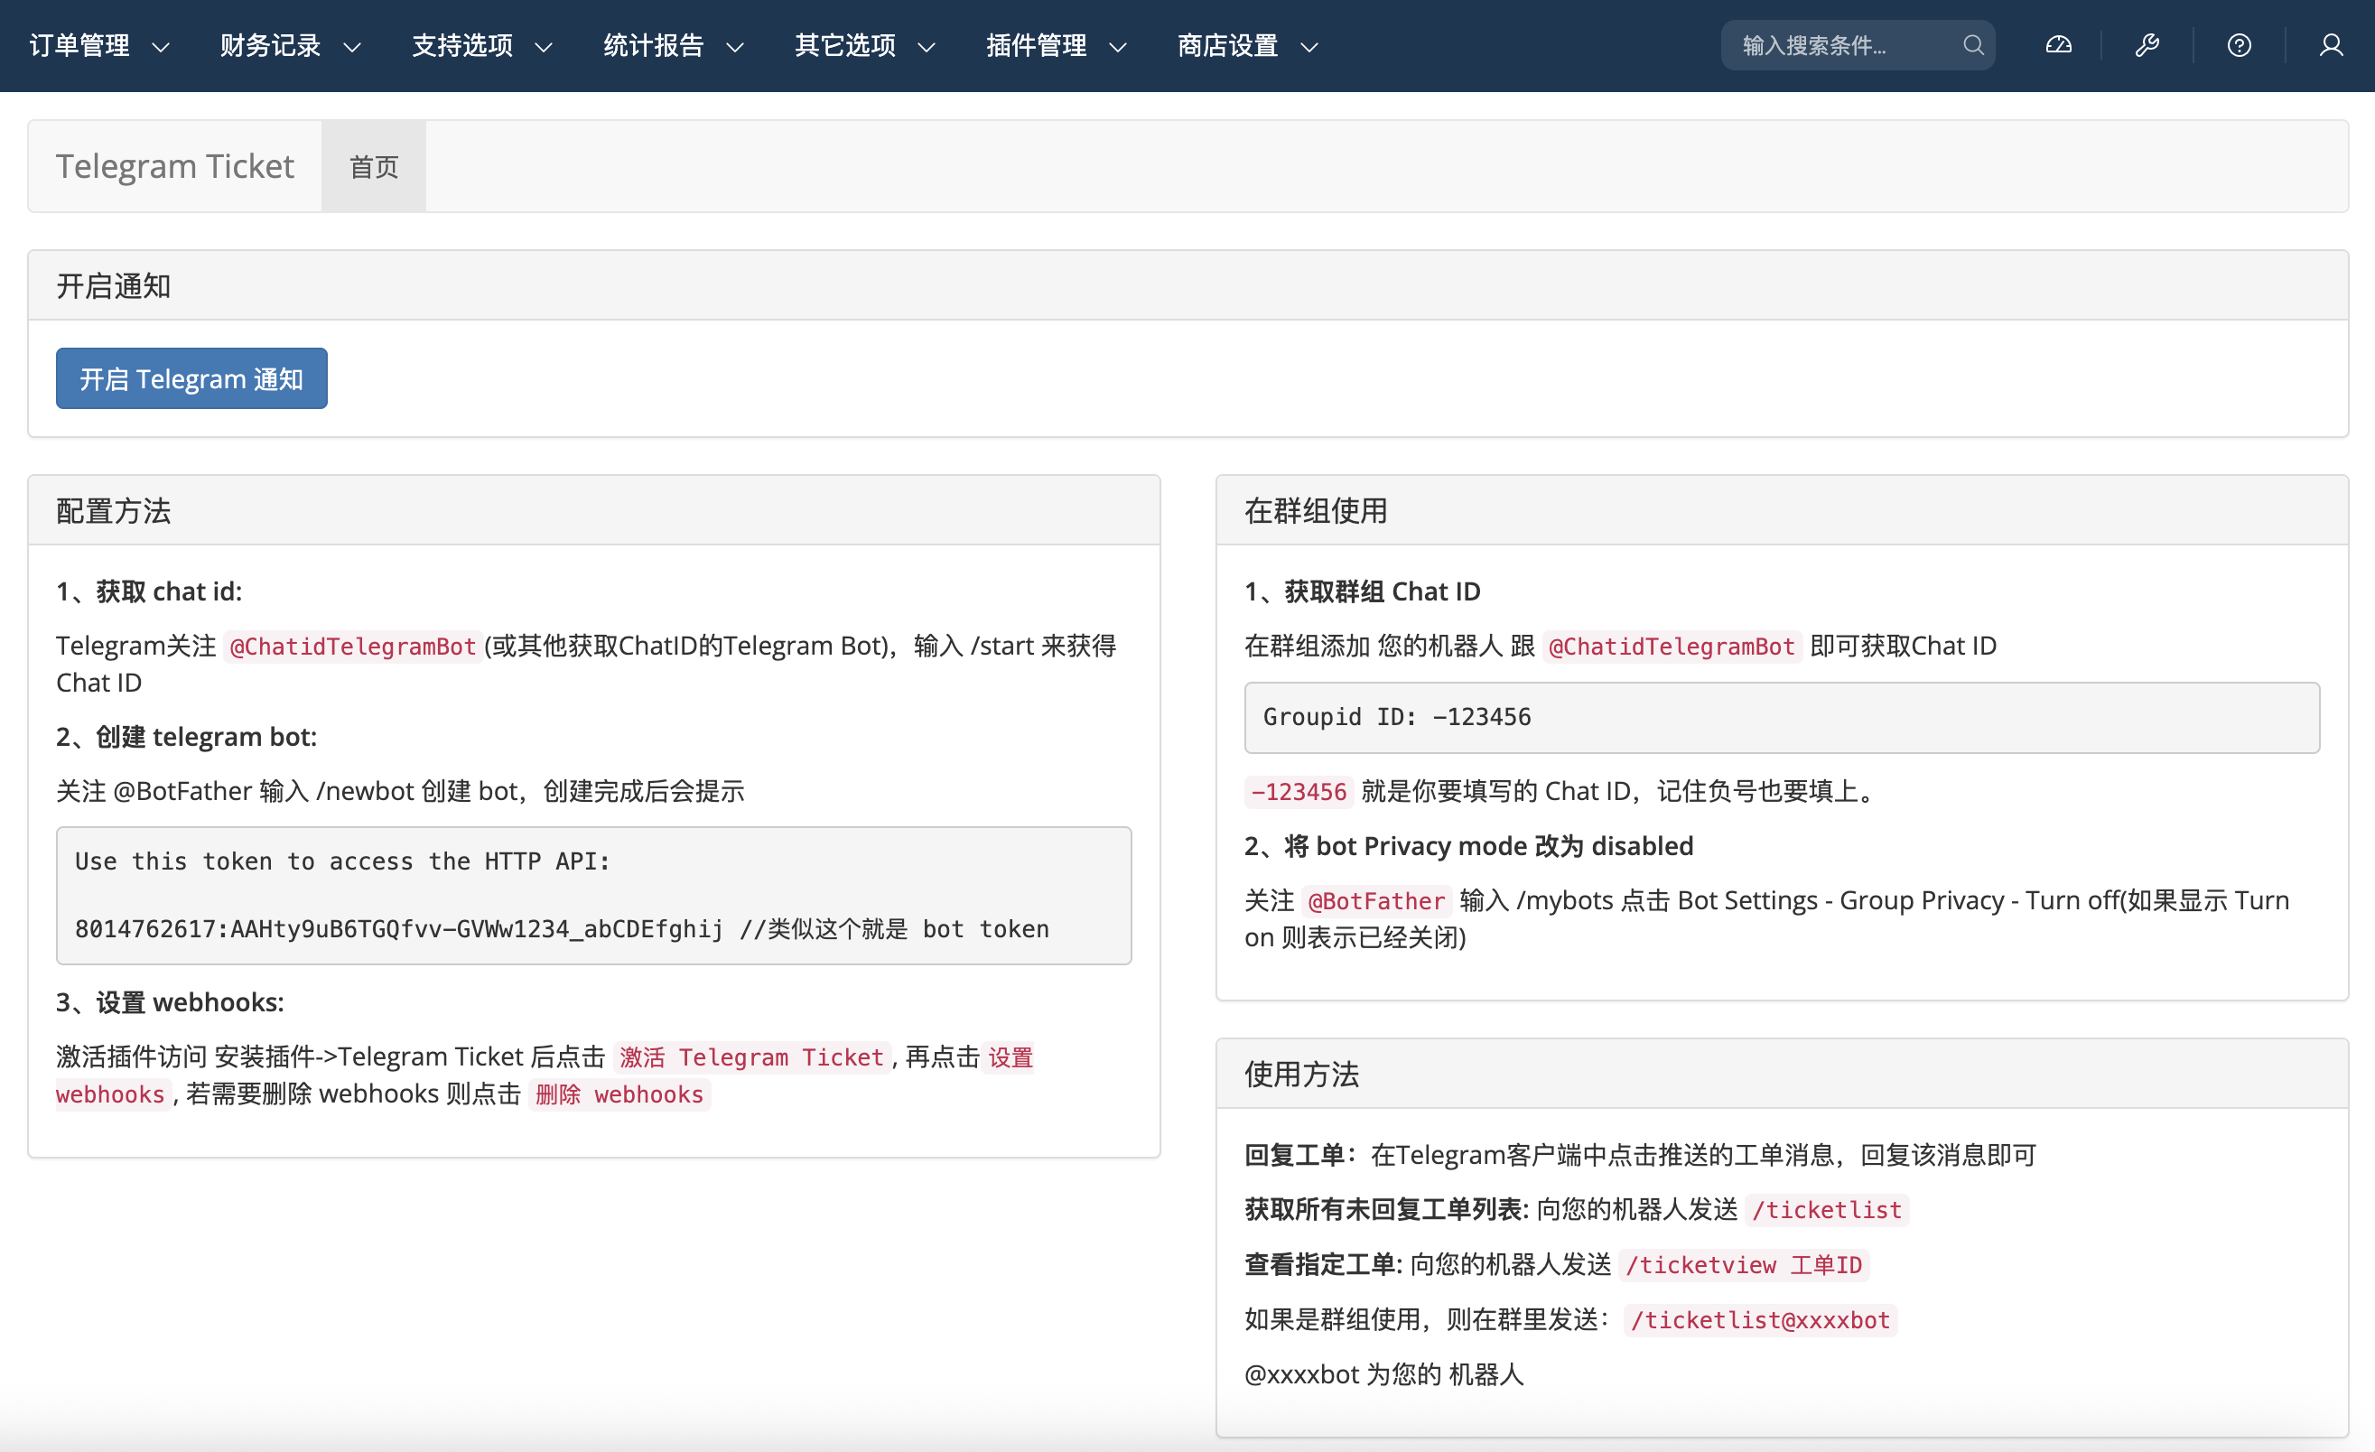Screen dimensions: 2375x1452
Task: Expand the 插件管理 dropdown
Action: pyautogui.click(x=1056, y=44)
